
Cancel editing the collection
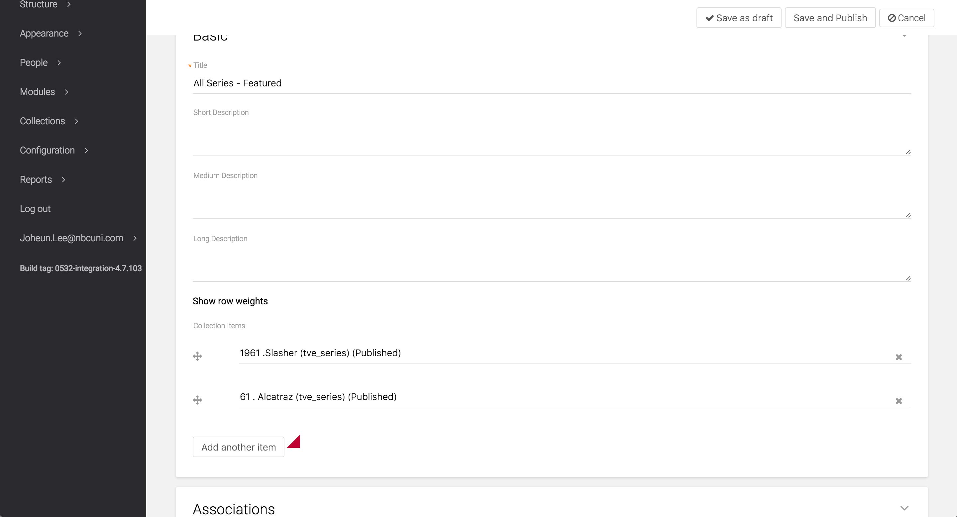(906, 18)
